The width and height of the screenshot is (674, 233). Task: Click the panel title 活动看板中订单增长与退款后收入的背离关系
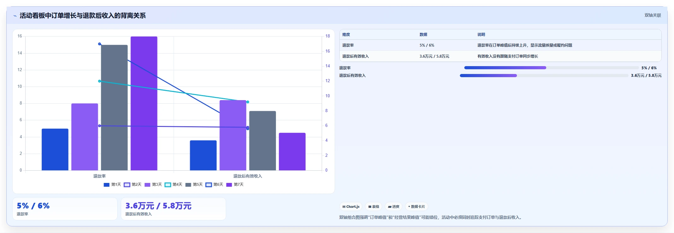coord(83,16)
